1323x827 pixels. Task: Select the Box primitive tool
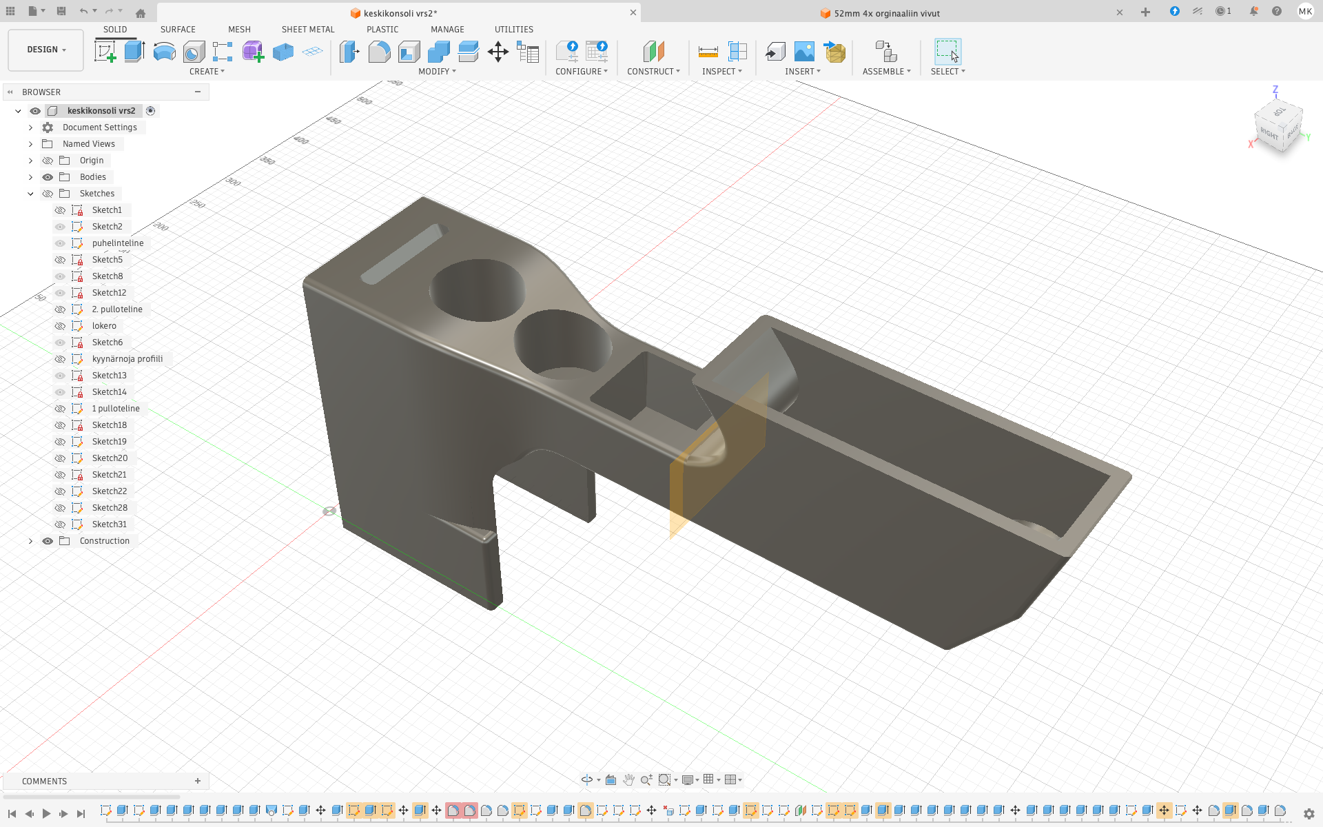tap(283, 52)
